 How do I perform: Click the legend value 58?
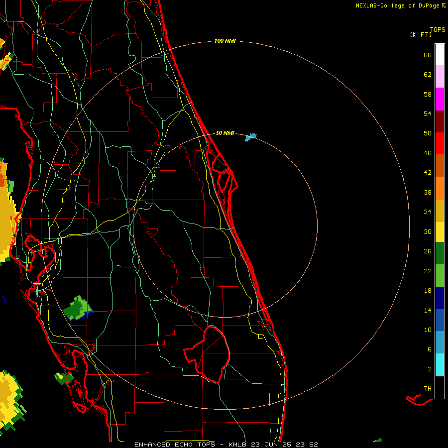pos(428,94)
